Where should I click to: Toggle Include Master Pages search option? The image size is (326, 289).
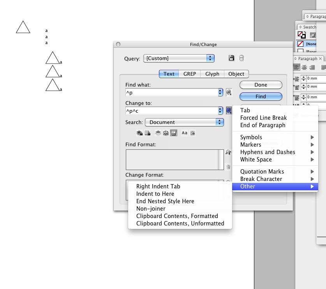click(x=166, y=133)
